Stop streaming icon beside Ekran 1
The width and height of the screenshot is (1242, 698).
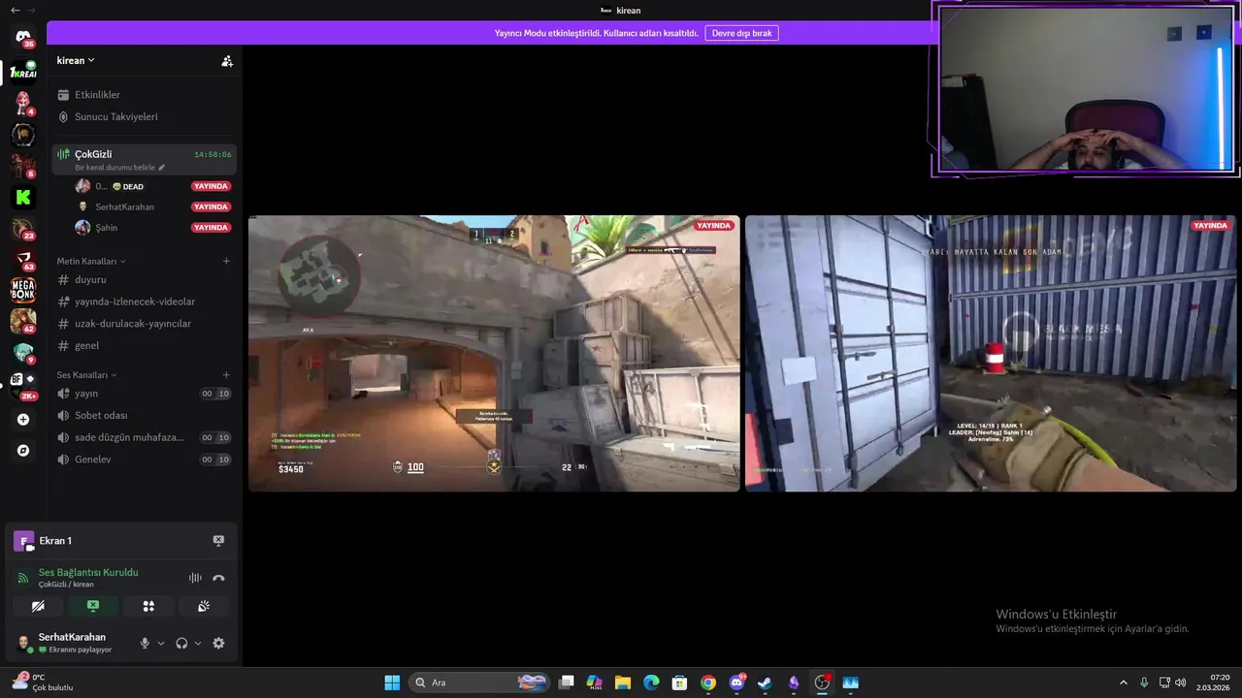point(218,541)
